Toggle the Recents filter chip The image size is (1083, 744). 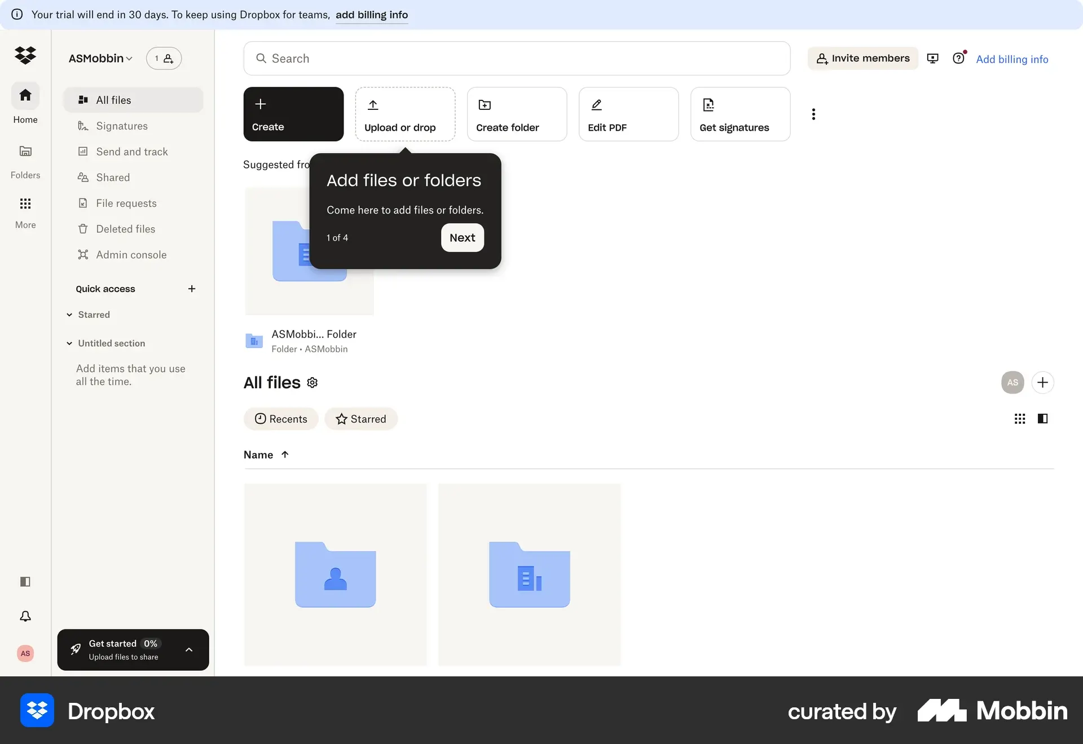pyautogui.click(x=281, y=419)
